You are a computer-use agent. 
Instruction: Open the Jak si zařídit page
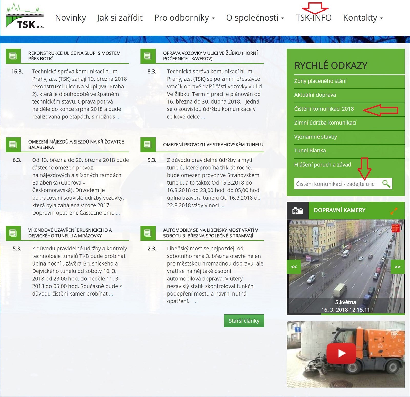click(x=120, y=18)
